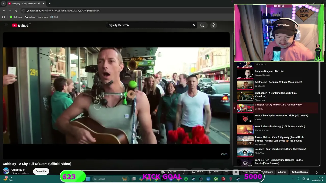Reload the current YouTube page
Image resolution: width=326 pixels, height=183 pixels.
point(16,11)
